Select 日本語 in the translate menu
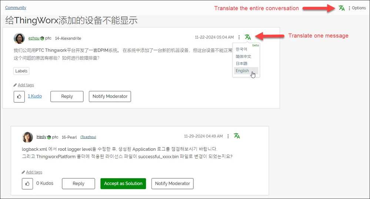Image resolution: width=370 pixels, height=199 pixels. pyautogui.click(x=241, y=63)
